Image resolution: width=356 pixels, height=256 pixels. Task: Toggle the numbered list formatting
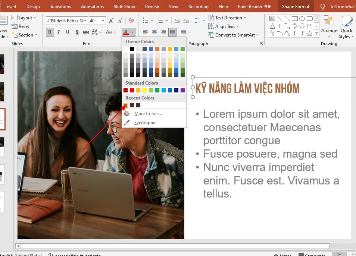click(160, 20)
